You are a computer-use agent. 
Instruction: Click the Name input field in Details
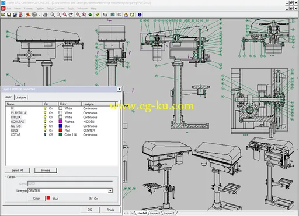click(70, 183)
